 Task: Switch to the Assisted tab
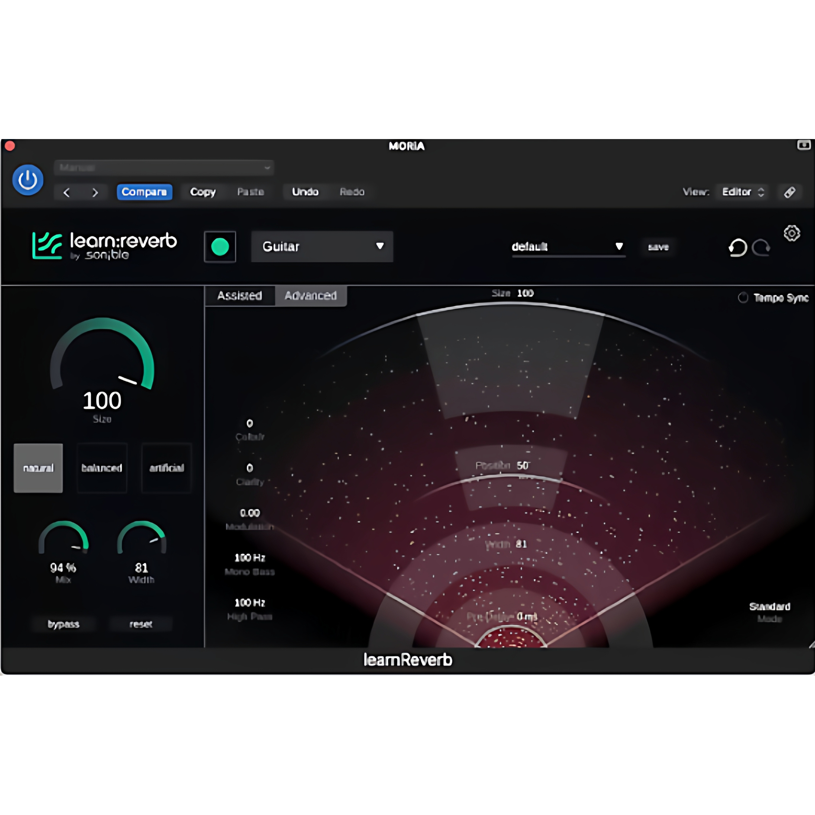239,296
